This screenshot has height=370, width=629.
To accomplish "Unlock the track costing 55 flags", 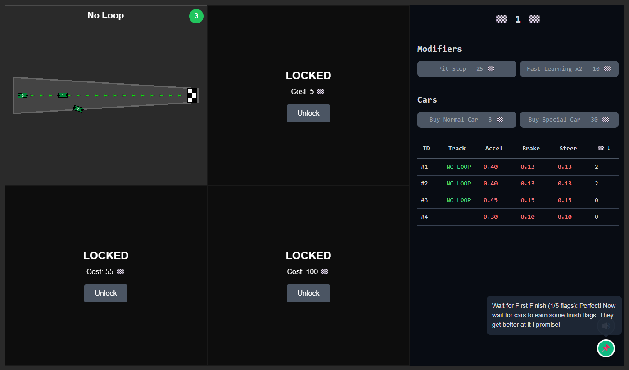I will point(105,293).
